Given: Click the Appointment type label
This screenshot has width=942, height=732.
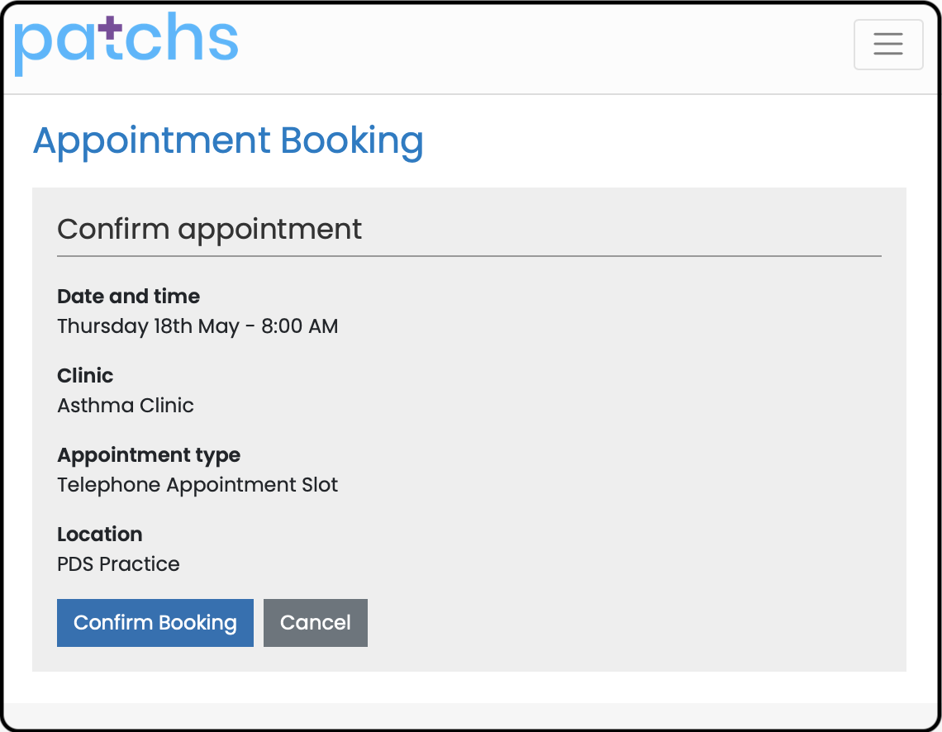Looking at the screenshot, I should (x=149, y=455).
